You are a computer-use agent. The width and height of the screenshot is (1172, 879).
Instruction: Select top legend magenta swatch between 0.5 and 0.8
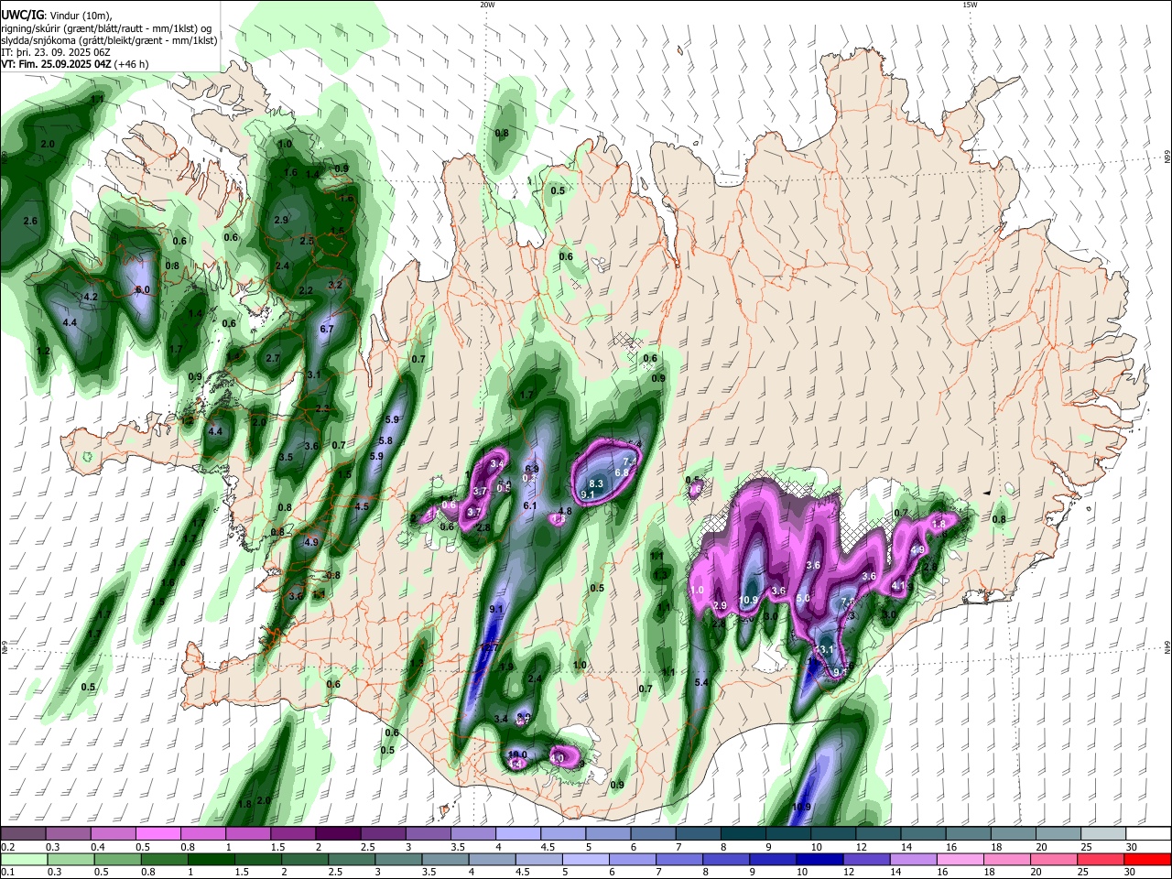point(158,834)
